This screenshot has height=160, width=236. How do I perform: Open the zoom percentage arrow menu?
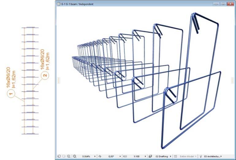[x=95, y=156]
